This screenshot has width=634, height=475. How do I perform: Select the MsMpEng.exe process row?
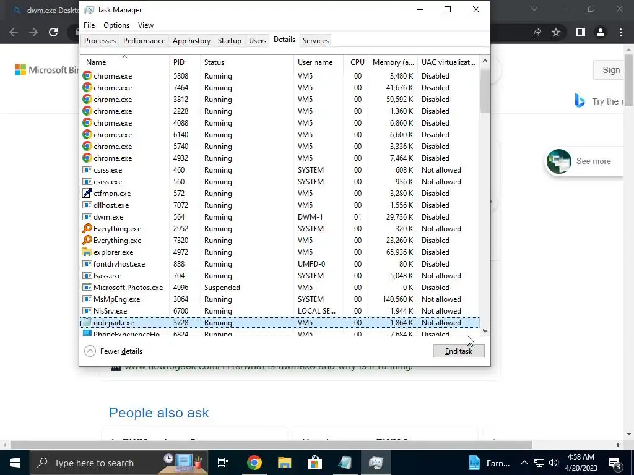pos(280,299)
